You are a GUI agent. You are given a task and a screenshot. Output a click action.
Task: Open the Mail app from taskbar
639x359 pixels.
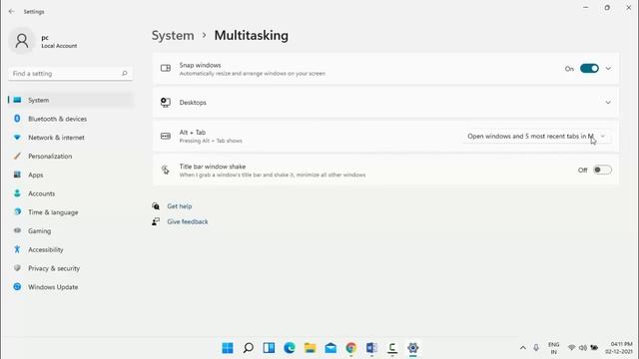click(x=330, y=348)
